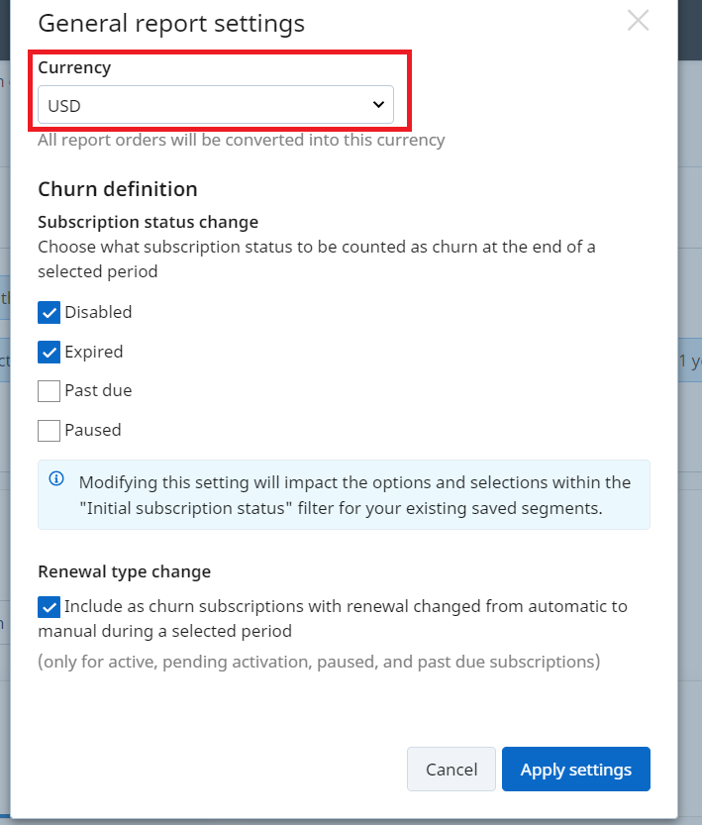Disable the renewal type change churn checkbox

(x=49, y=607)
